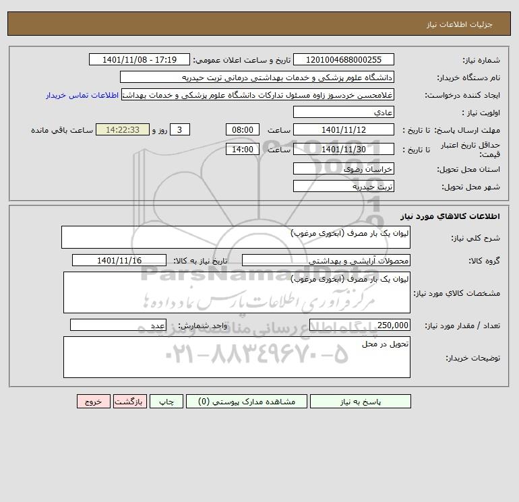
Task: Click the item specifications text area
Action: (x=237, y=292)
